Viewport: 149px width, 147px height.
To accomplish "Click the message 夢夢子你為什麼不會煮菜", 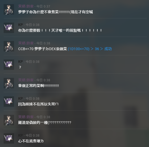I will pos(55,12).
